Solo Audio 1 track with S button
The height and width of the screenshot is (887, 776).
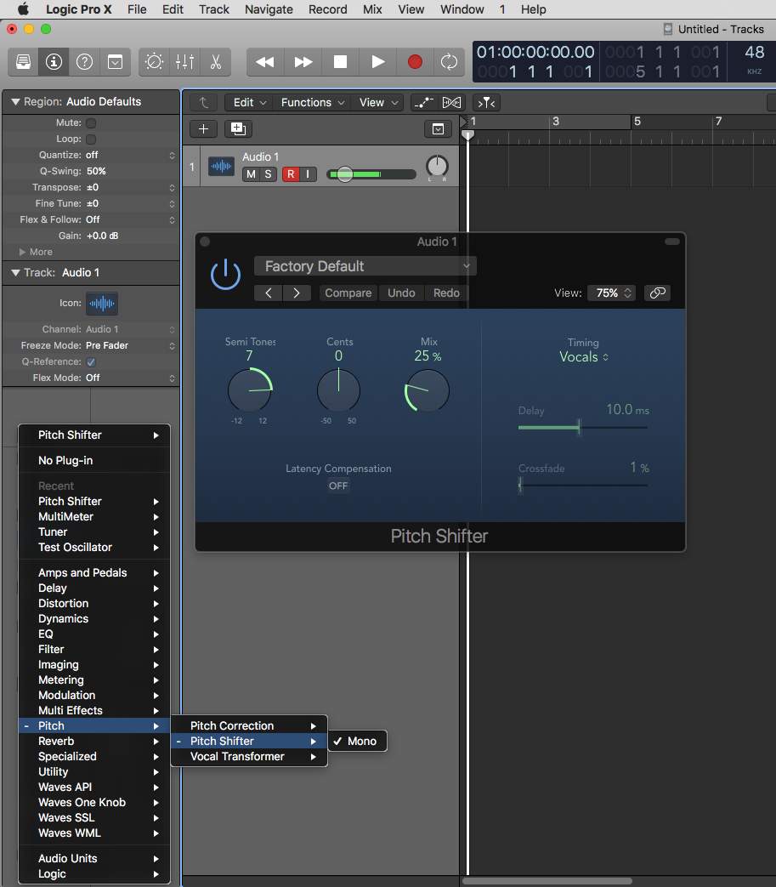268,174
